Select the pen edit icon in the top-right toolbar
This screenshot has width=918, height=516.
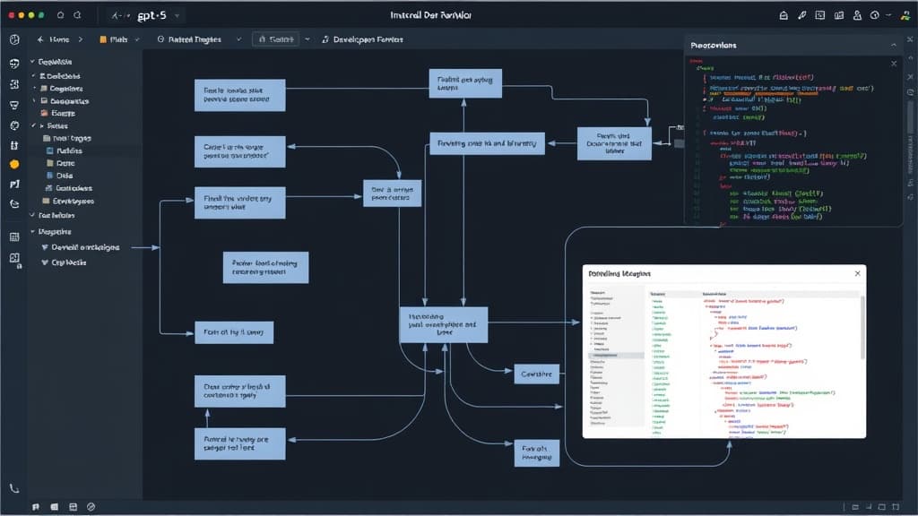click(x=803, y=15)
